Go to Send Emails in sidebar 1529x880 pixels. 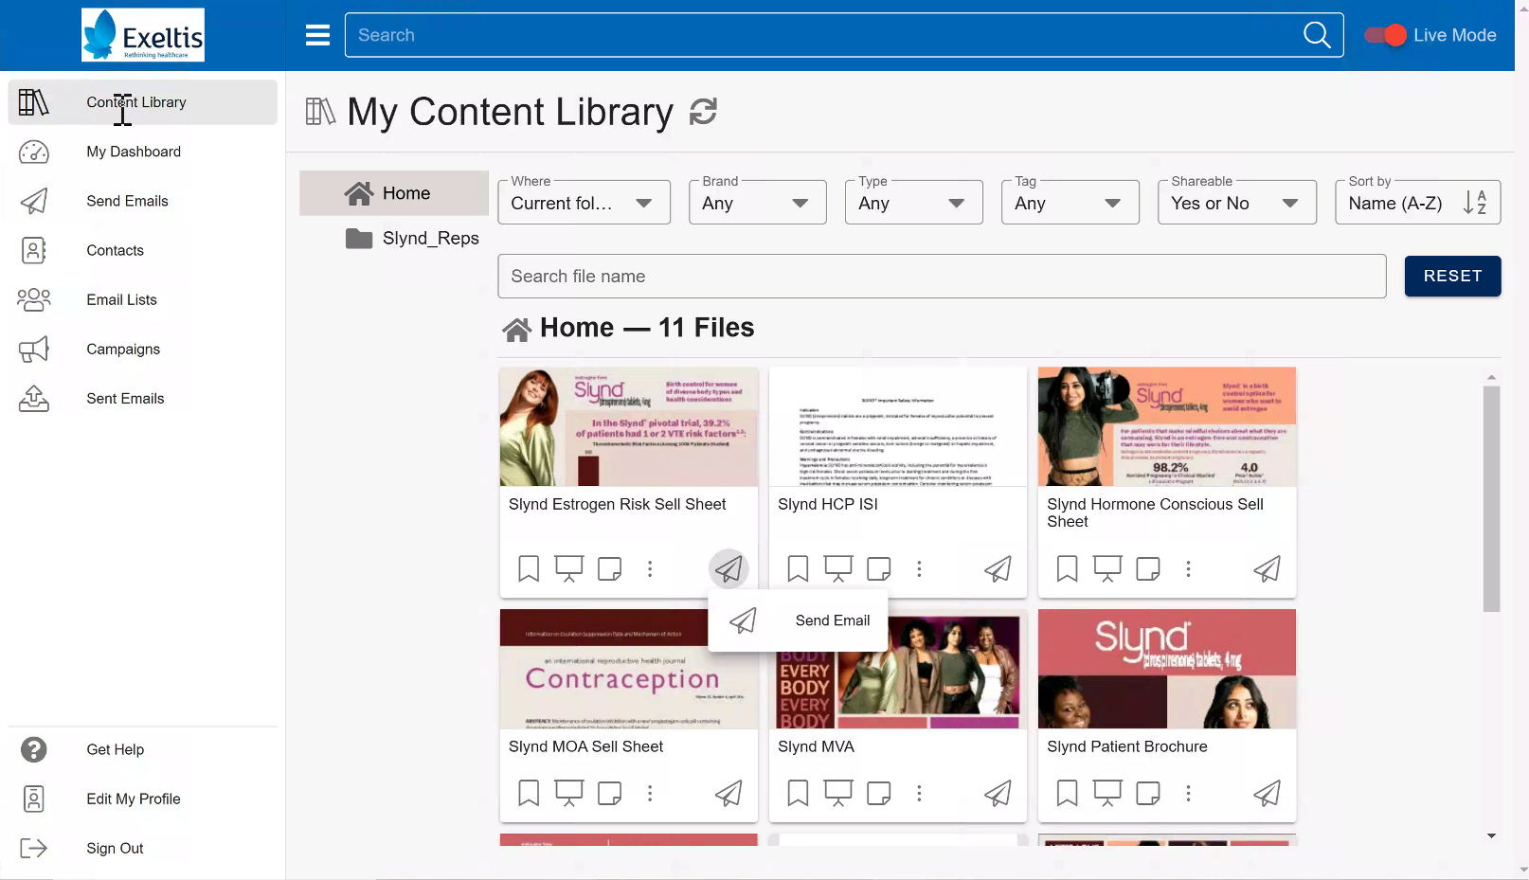click(x=143, y=201)
